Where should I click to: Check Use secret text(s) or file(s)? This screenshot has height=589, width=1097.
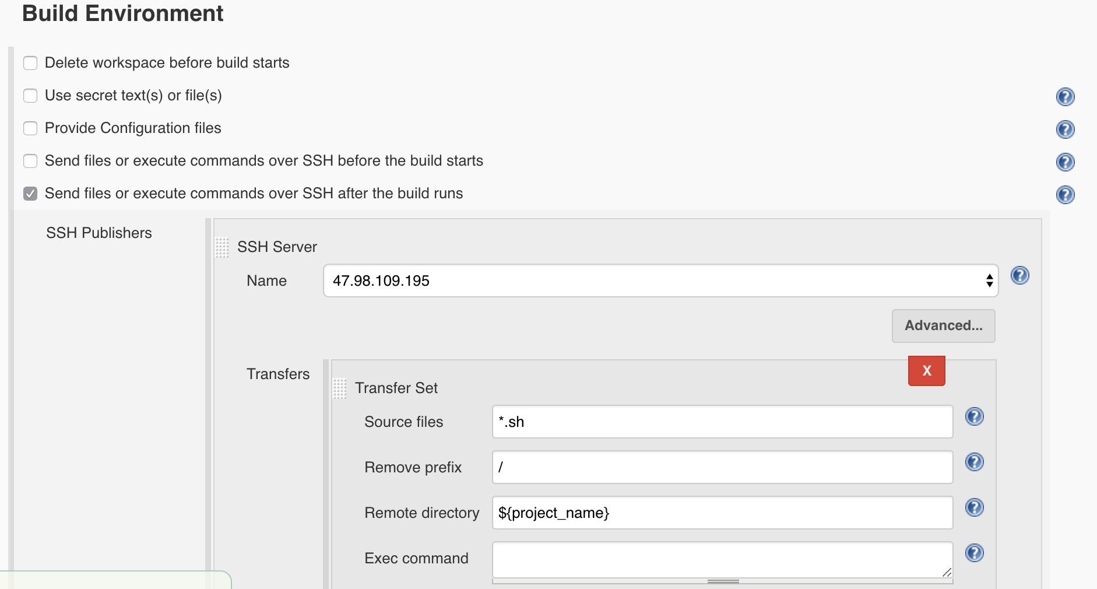tap(30, 96)
